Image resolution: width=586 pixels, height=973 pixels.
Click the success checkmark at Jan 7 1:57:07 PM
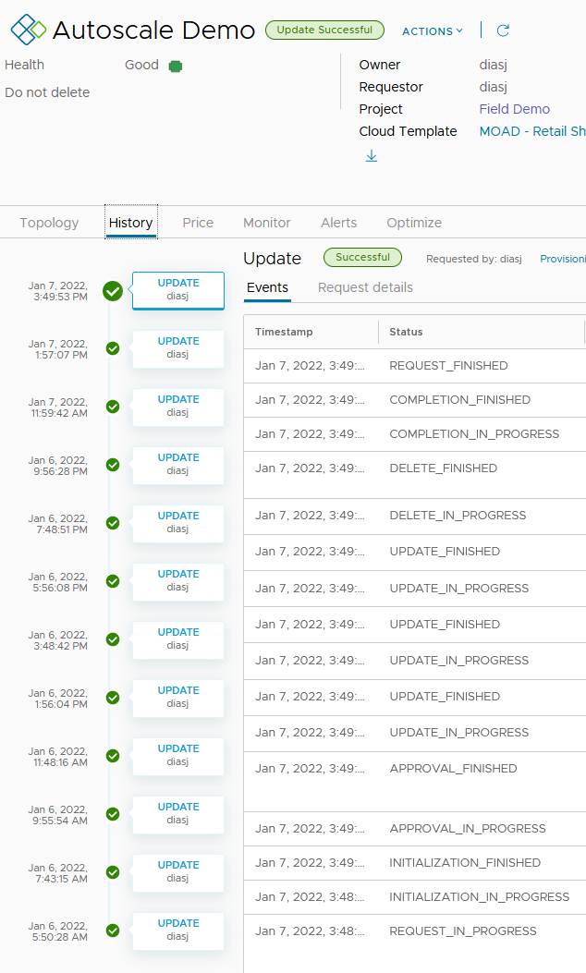point(113,348)
